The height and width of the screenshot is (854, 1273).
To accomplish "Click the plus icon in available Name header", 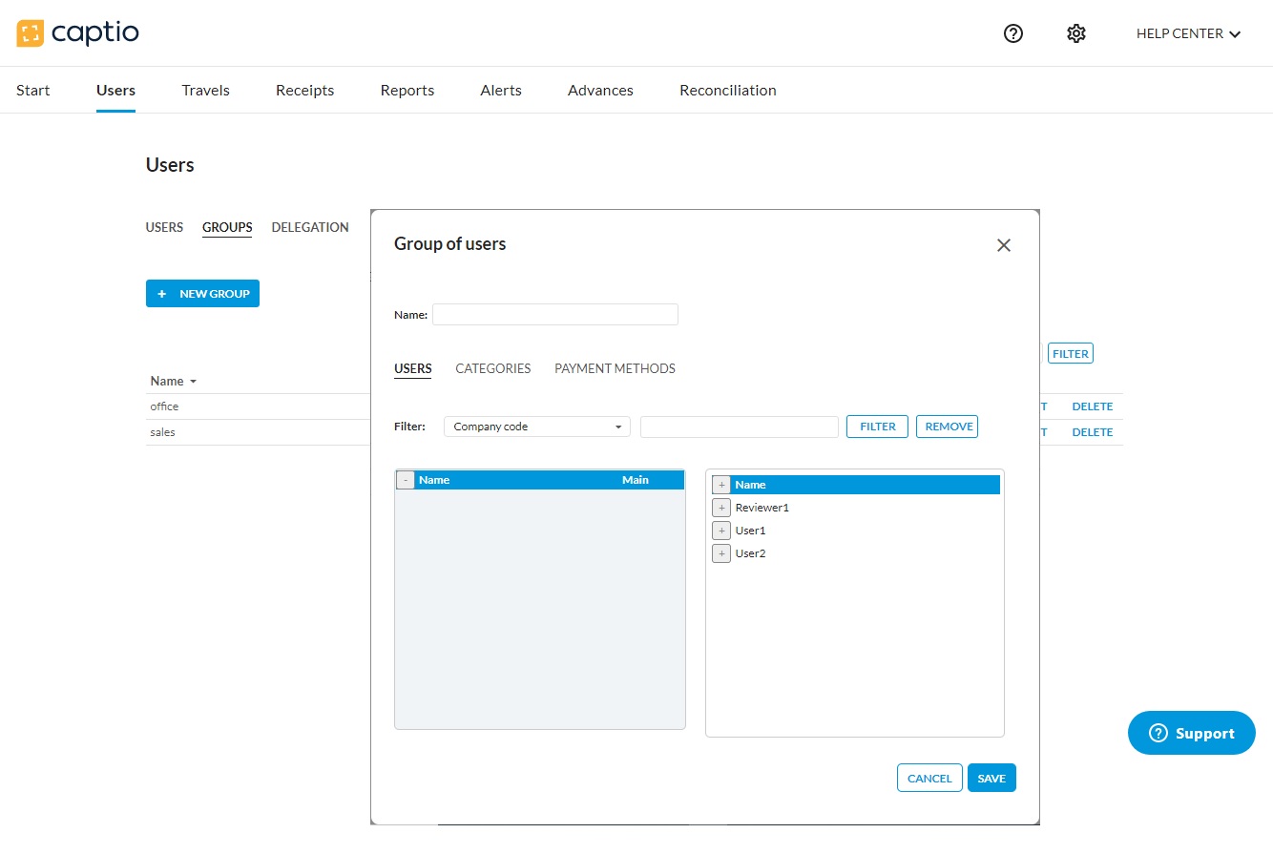I will 721,485.
